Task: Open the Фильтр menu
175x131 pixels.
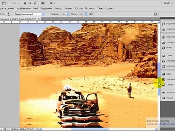Action: (58, 8)
